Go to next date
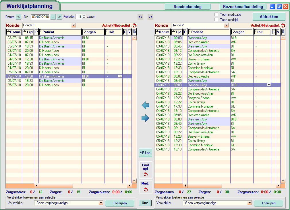Screen dimensions: 290x210 59,17
